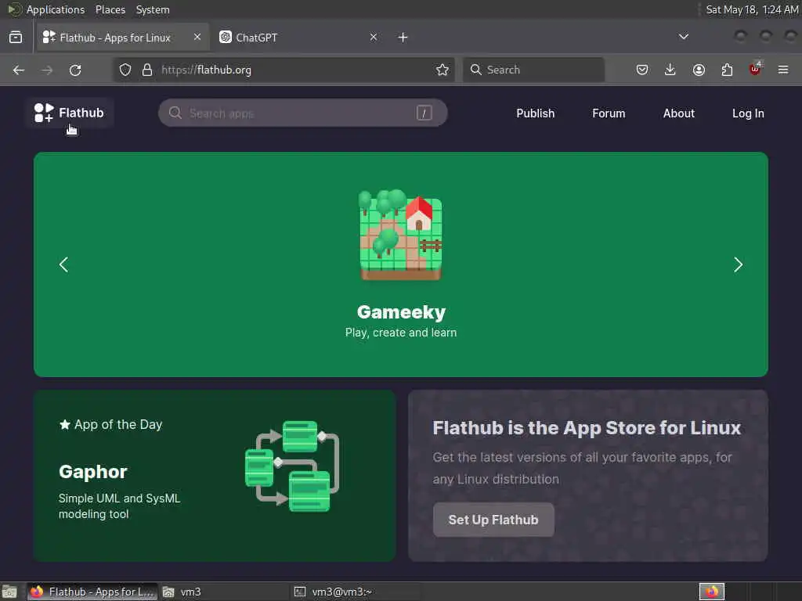Open the About link
Viewport: 802px width, 601px height.
point(679,113)
